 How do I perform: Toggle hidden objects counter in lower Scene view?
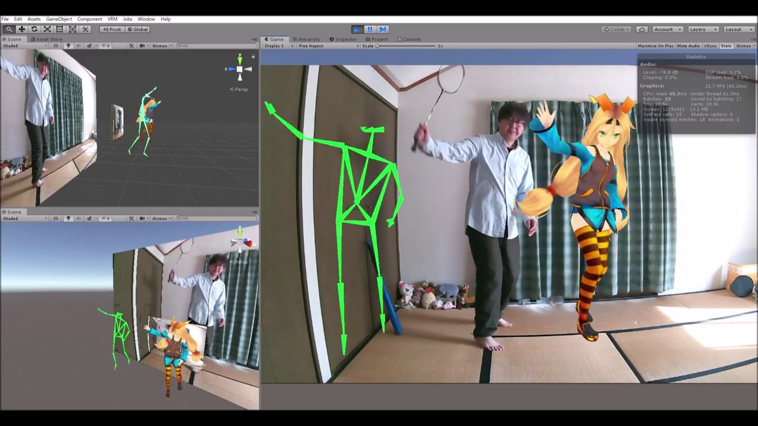pyautogui.click(x=105, y=218)
